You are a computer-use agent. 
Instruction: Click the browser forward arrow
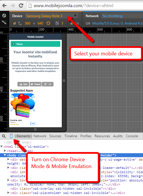(13, 5)
